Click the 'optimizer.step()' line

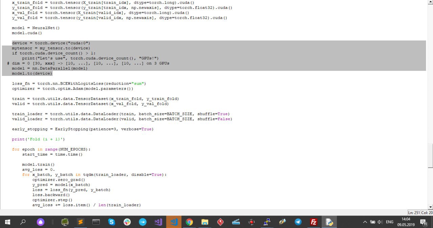pyautogui.click(x=52, y=200)
